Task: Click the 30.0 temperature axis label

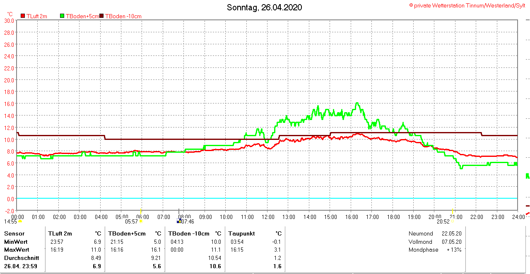Action: 9,21
